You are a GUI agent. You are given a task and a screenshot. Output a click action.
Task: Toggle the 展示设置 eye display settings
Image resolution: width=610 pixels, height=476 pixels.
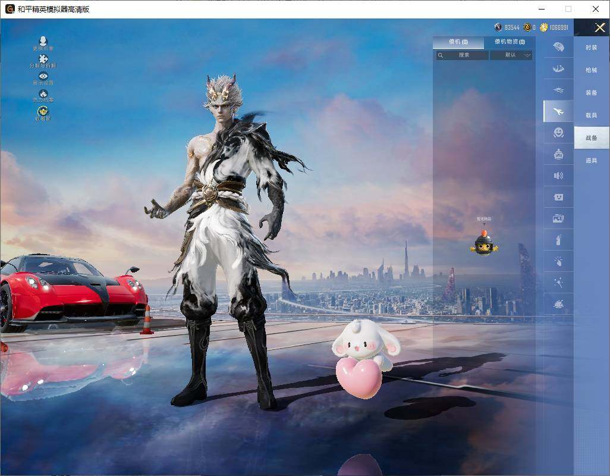click(x=43, y=79)
